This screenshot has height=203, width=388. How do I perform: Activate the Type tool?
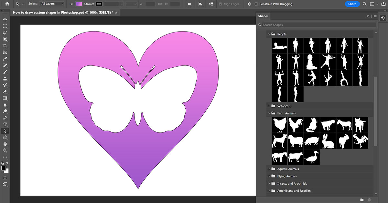[x=5, y=124]
